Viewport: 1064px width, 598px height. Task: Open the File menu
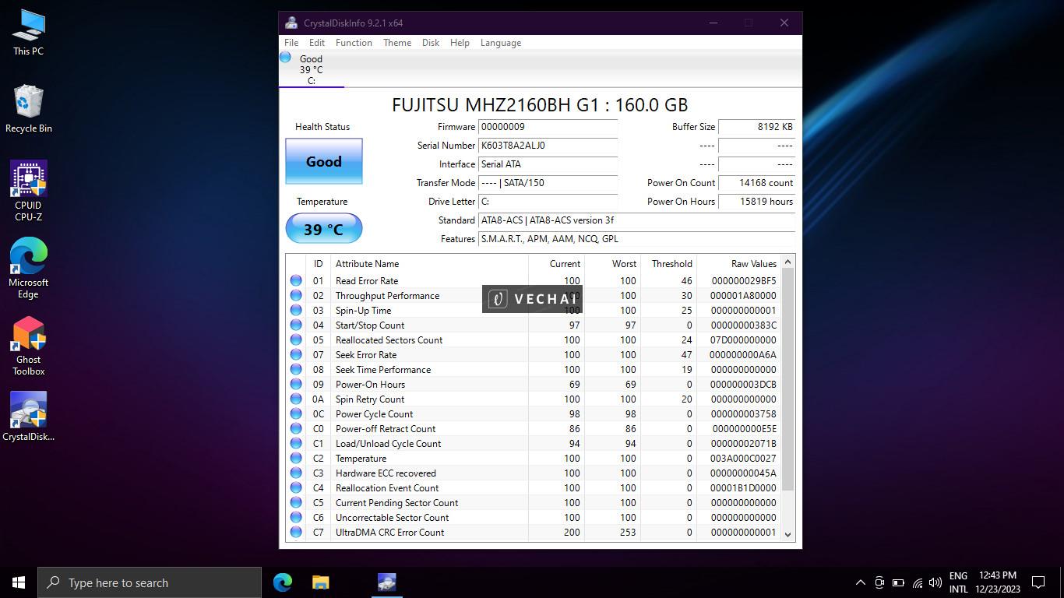(291, 43)
